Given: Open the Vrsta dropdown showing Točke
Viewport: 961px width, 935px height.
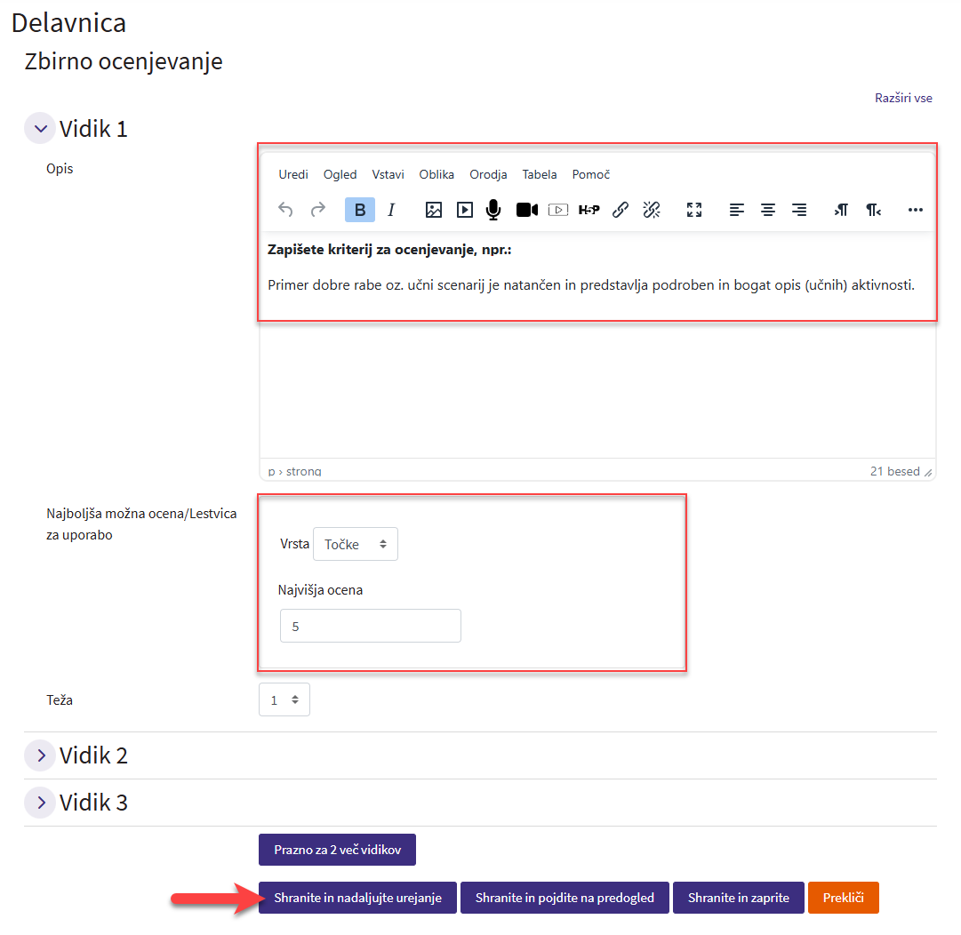Looking at the screenshot, I should click(356, 544).
